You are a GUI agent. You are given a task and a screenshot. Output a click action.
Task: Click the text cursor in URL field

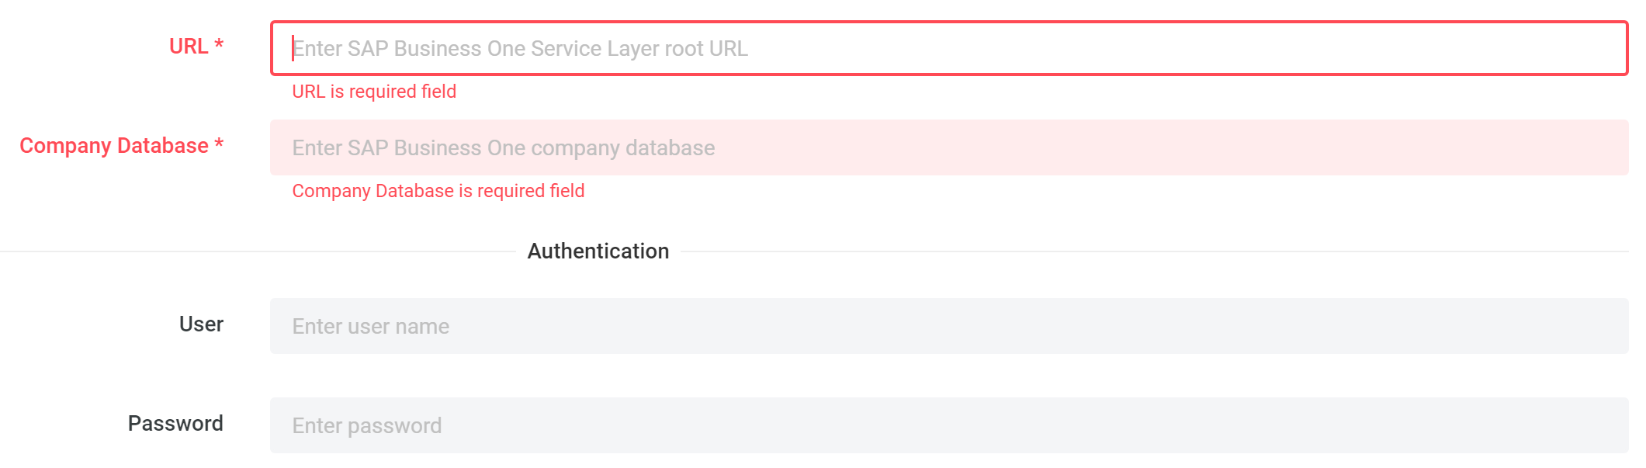pyautogui.click(x=293, y=48)
